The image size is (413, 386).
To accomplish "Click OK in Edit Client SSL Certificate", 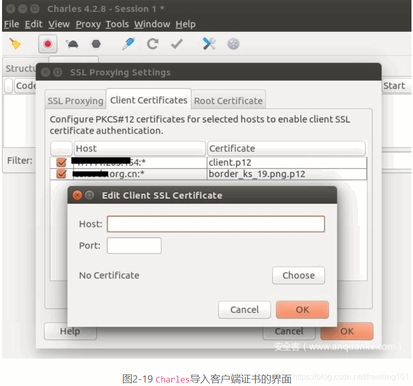I will pyautogui.click(x=302, y=310).
